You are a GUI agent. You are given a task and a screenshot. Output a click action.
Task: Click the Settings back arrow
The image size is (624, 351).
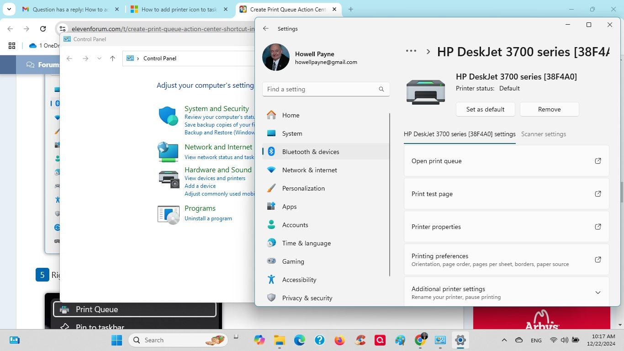pyautogui.click(x=266, y=28)
